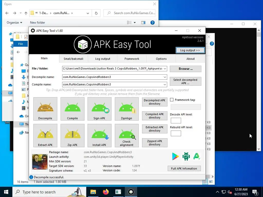Open Decompiled APK directory
This screenshot has width=263, height=197.
[155, 102]
